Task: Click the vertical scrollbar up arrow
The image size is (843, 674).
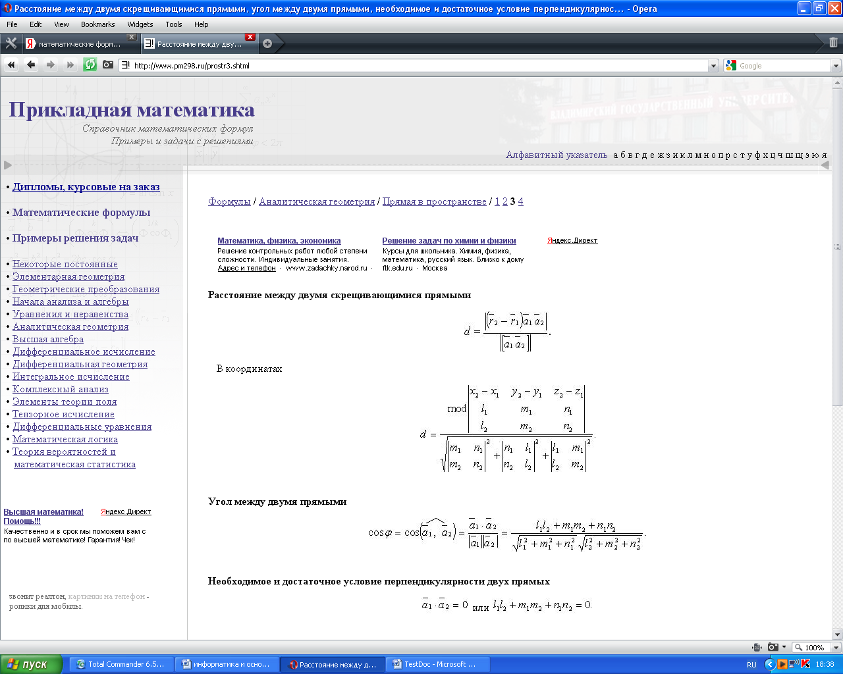Action: coord(837,82)
